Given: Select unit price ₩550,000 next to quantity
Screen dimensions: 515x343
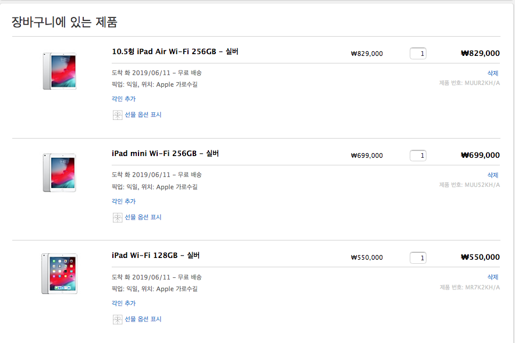Looking at the screenshot, I should click(x=367, y=257).
